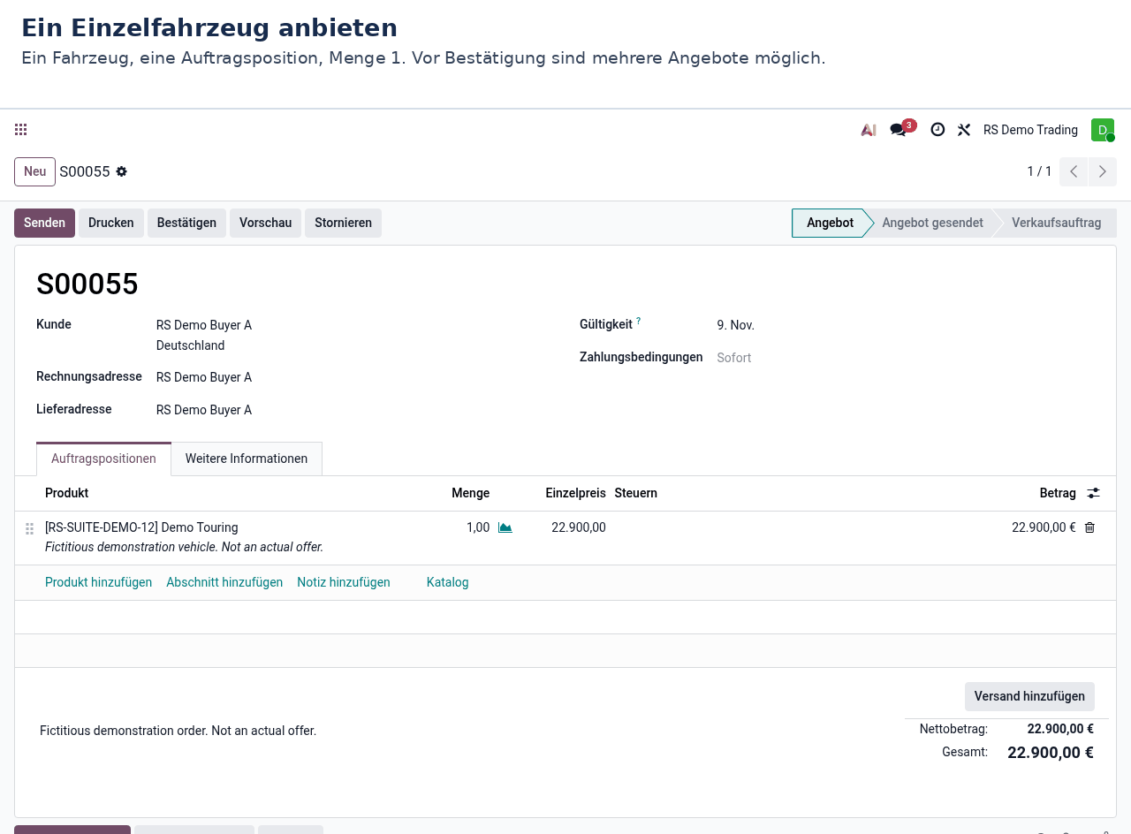Click Versand hinzufügen button
1131x834 pixels.
(1029, 696)
